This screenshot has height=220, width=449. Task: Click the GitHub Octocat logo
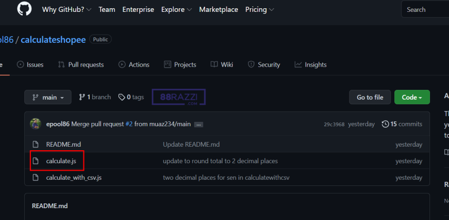(x=24, y=9)
